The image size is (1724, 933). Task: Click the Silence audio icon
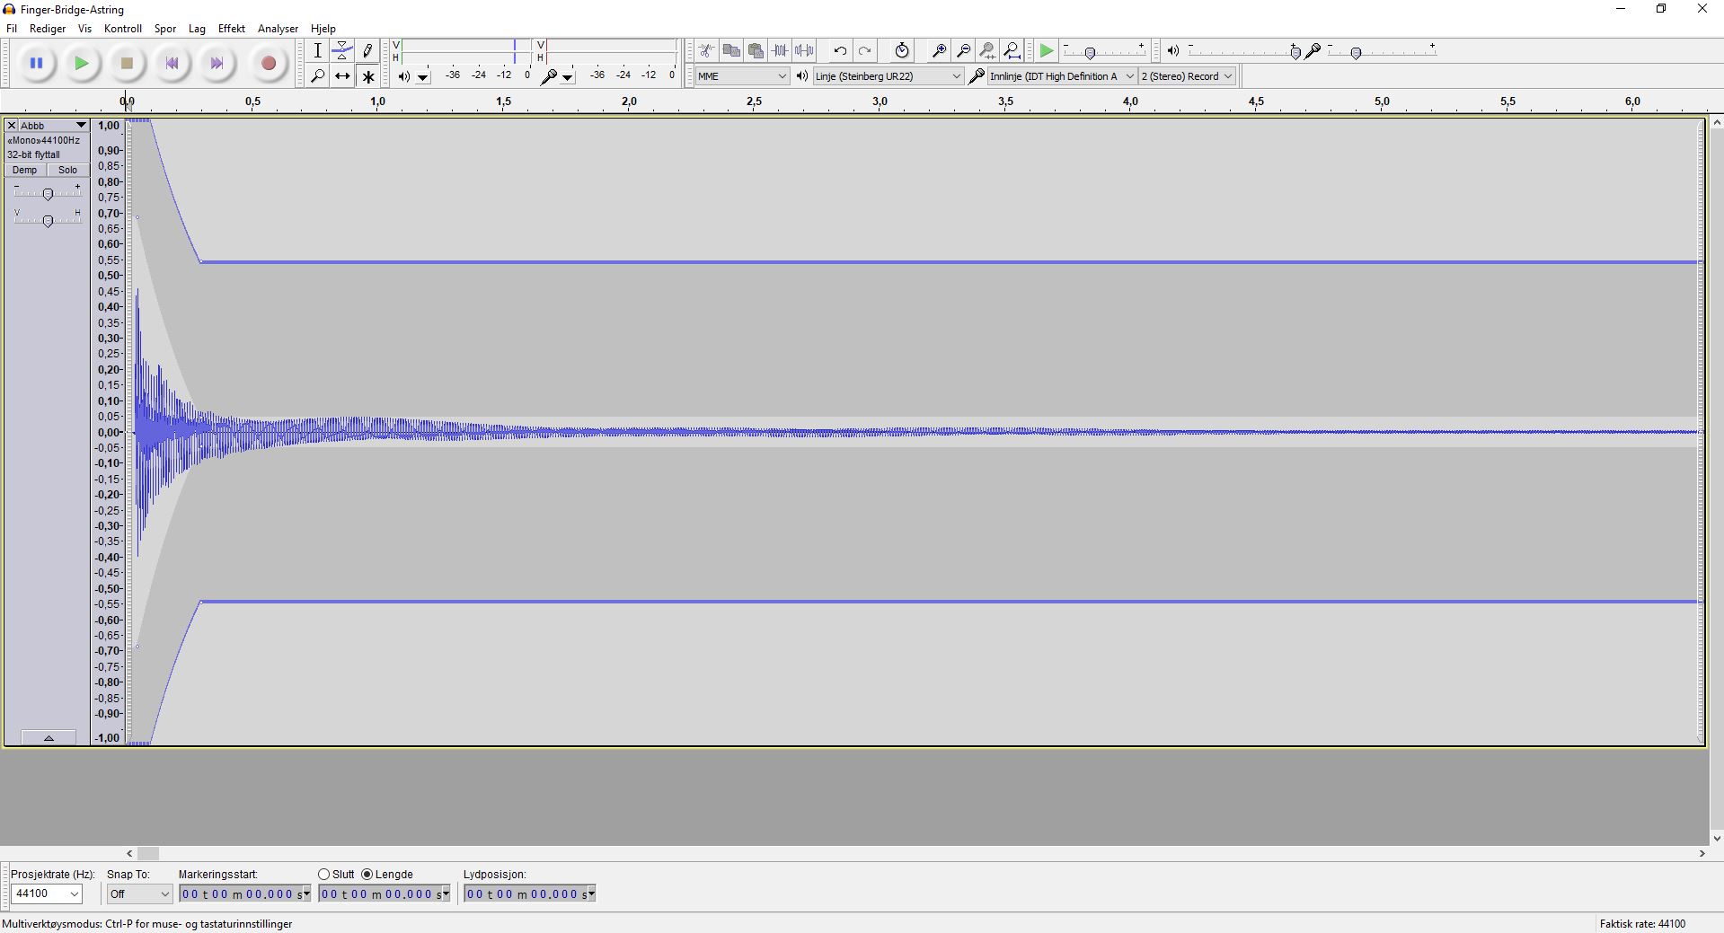point(804,51)
